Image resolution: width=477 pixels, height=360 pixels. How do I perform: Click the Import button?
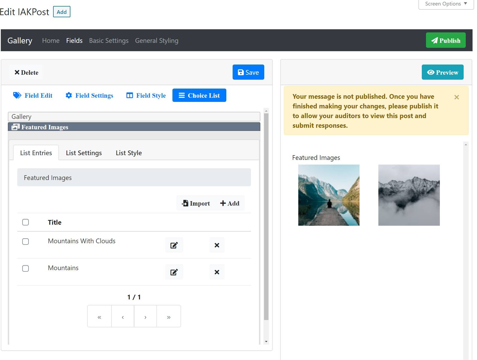[x=196, y=203]
